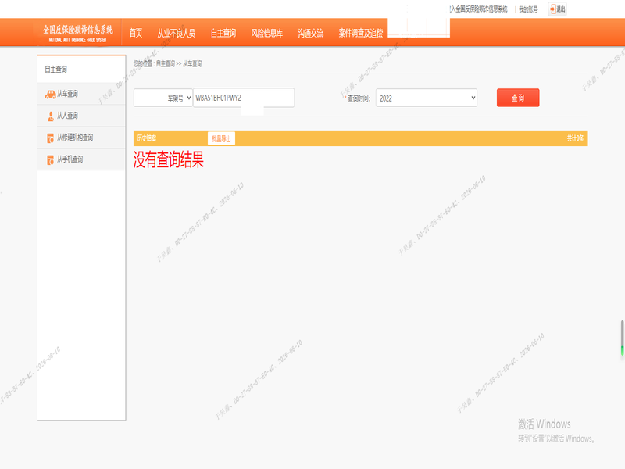Click the red 查询 button

pyautogui.click(x=518, y=98)
